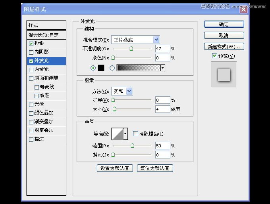Enable the 颜色叠加 checkbox

pyautogui.click(x=31, y=113)
